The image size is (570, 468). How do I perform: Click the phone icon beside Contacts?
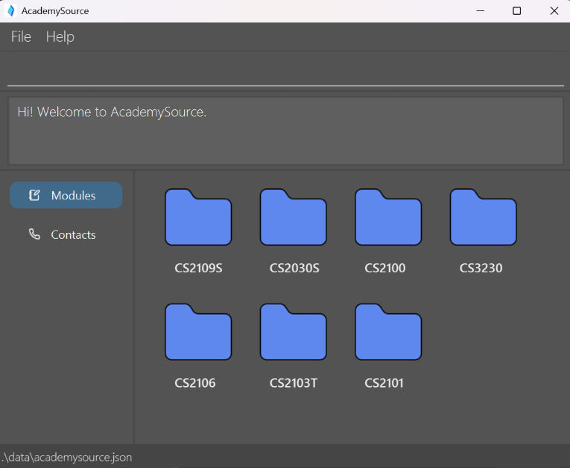pyautogui.click(x=34, y=234)
